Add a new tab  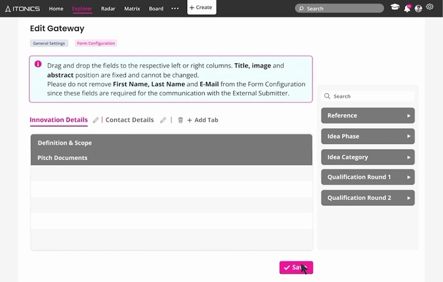[203, 120]
